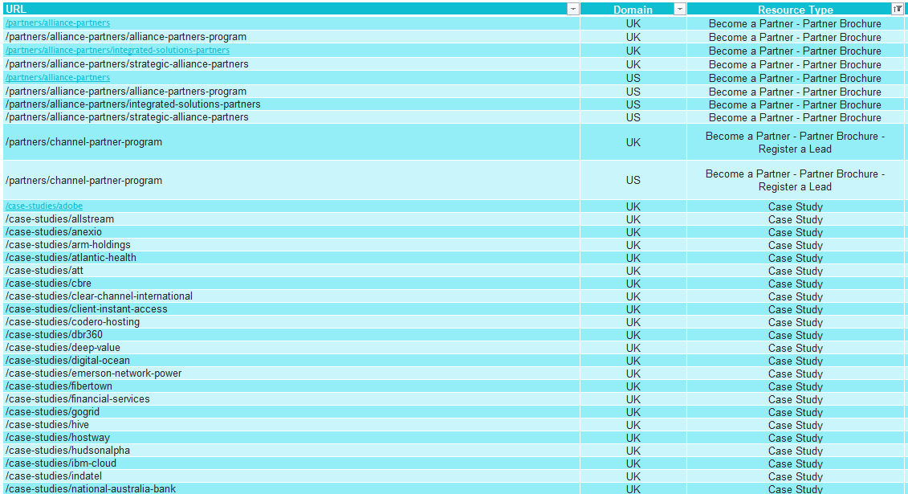Select Case Study cell in the gogrid row

click(795, 412)
